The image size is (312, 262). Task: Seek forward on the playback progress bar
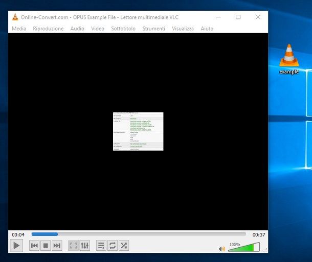coord(139,234)
